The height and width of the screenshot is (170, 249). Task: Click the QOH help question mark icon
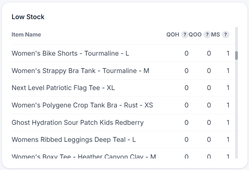[x=185, y=34]
